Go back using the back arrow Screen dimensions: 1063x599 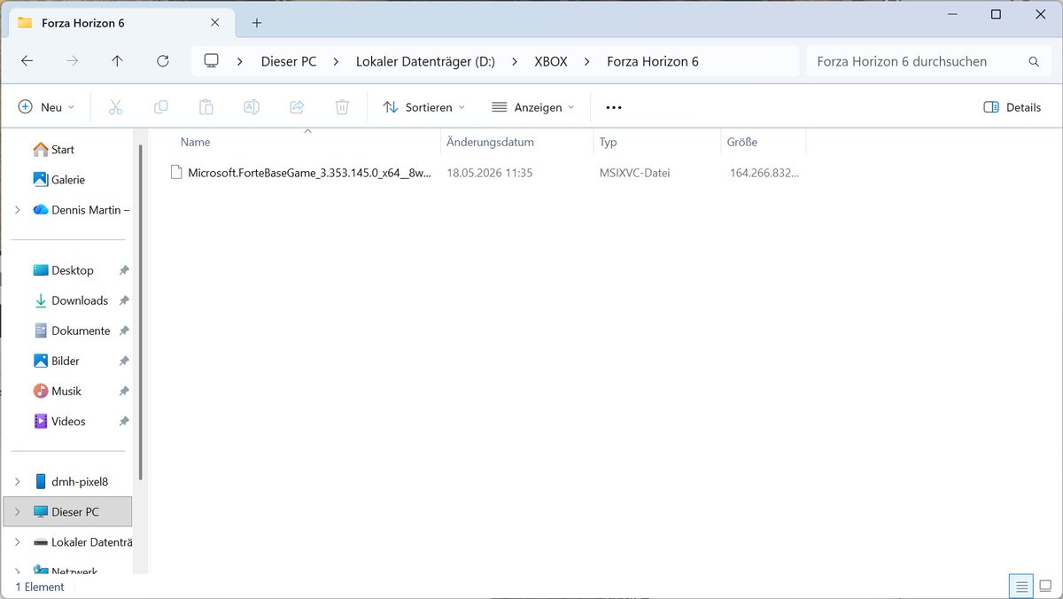click(27, 61)
